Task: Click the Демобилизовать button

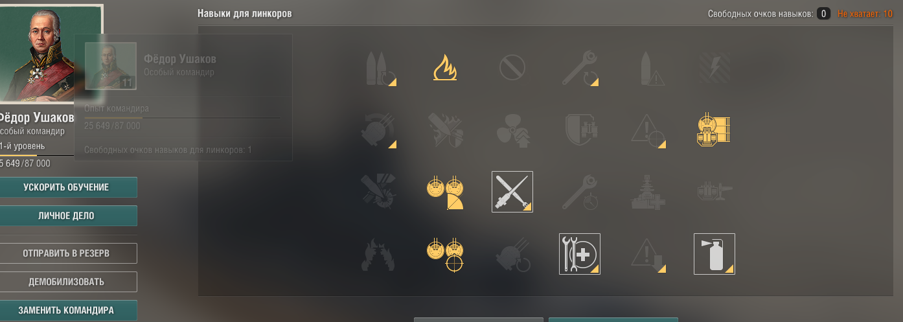Action: (x=66, y=282)
